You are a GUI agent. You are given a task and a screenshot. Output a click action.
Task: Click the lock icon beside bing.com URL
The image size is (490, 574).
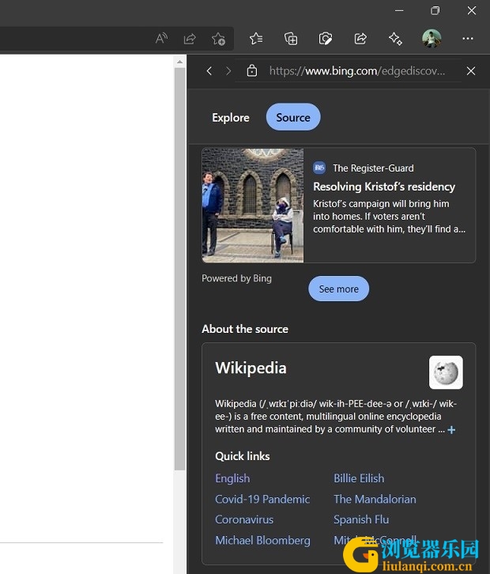click(252, 70)
